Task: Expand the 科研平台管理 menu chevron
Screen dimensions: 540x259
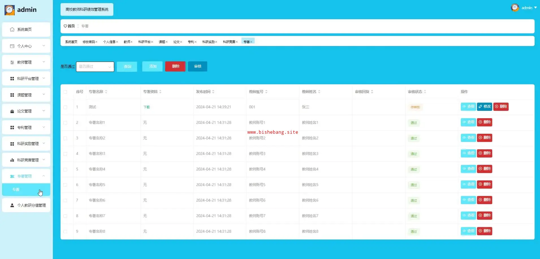Action: pyautogui.click(x=44, y=78)
